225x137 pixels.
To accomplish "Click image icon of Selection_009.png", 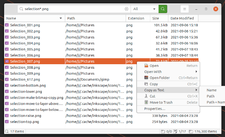I will pyautogui.click(x=7, y=73).
